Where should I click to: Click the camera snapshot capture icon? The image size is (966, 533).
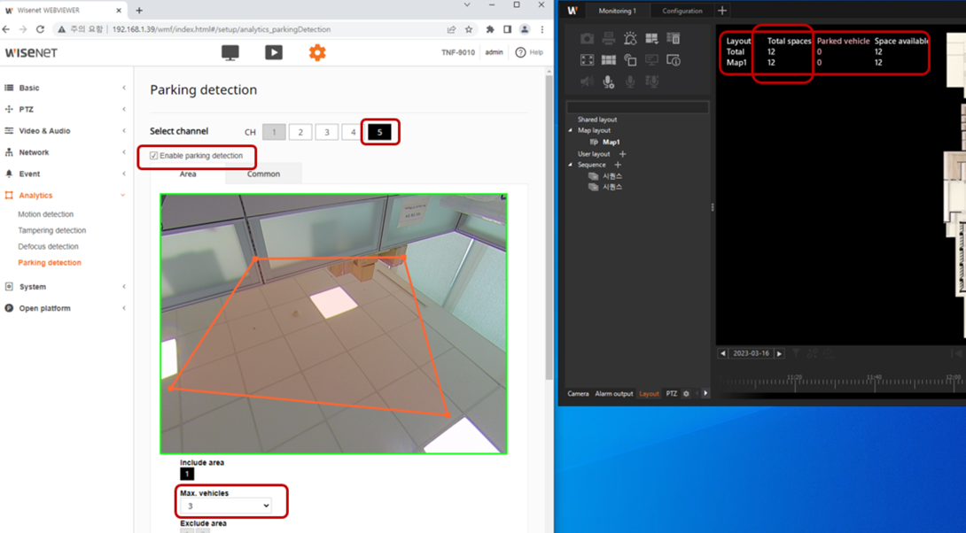(x=587, y=39)
